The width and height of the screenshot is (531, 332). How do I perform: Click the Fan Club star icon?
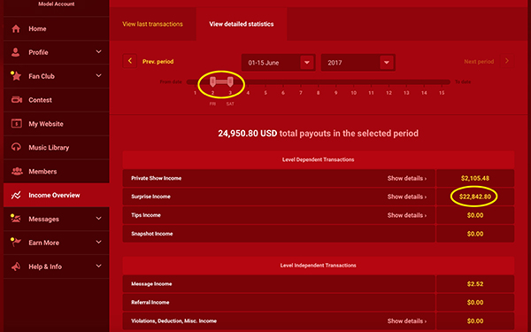click(x=16, y=76)
